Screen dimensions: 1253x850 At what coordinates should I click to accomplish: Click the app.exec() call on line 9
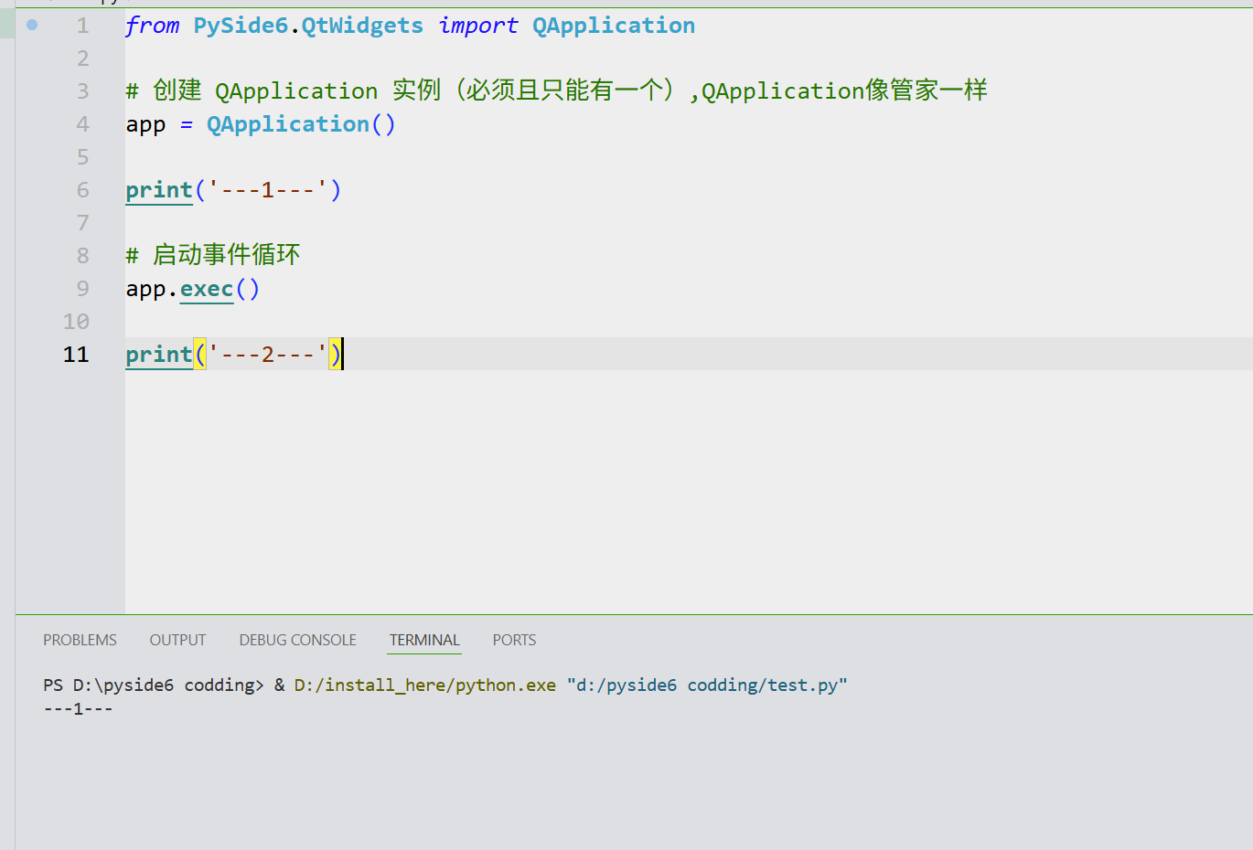192,288
